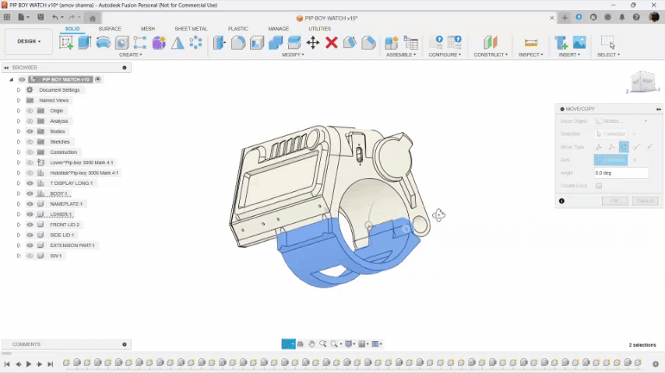Switch to the MESH tab

click(x=148, y=29)
